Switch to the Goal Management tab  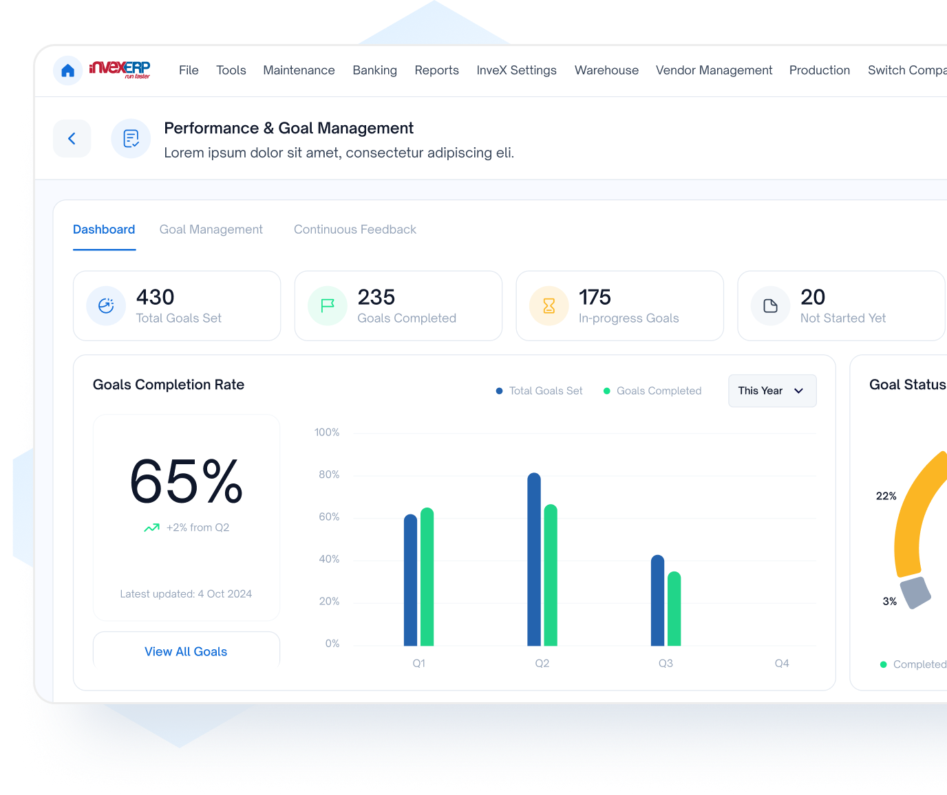coord(211,230)
